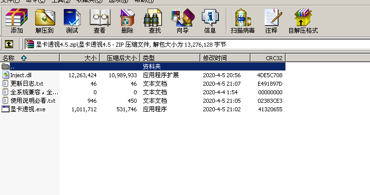Screen dimensions: 370x195
Task: Select the 更新日志.txt file name
Action: (27, 84)
